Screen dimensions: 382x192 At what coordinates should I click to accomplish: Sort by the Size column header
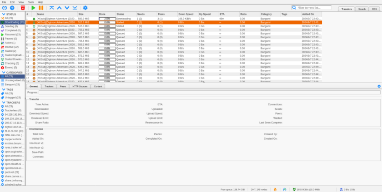pos(88,14)
